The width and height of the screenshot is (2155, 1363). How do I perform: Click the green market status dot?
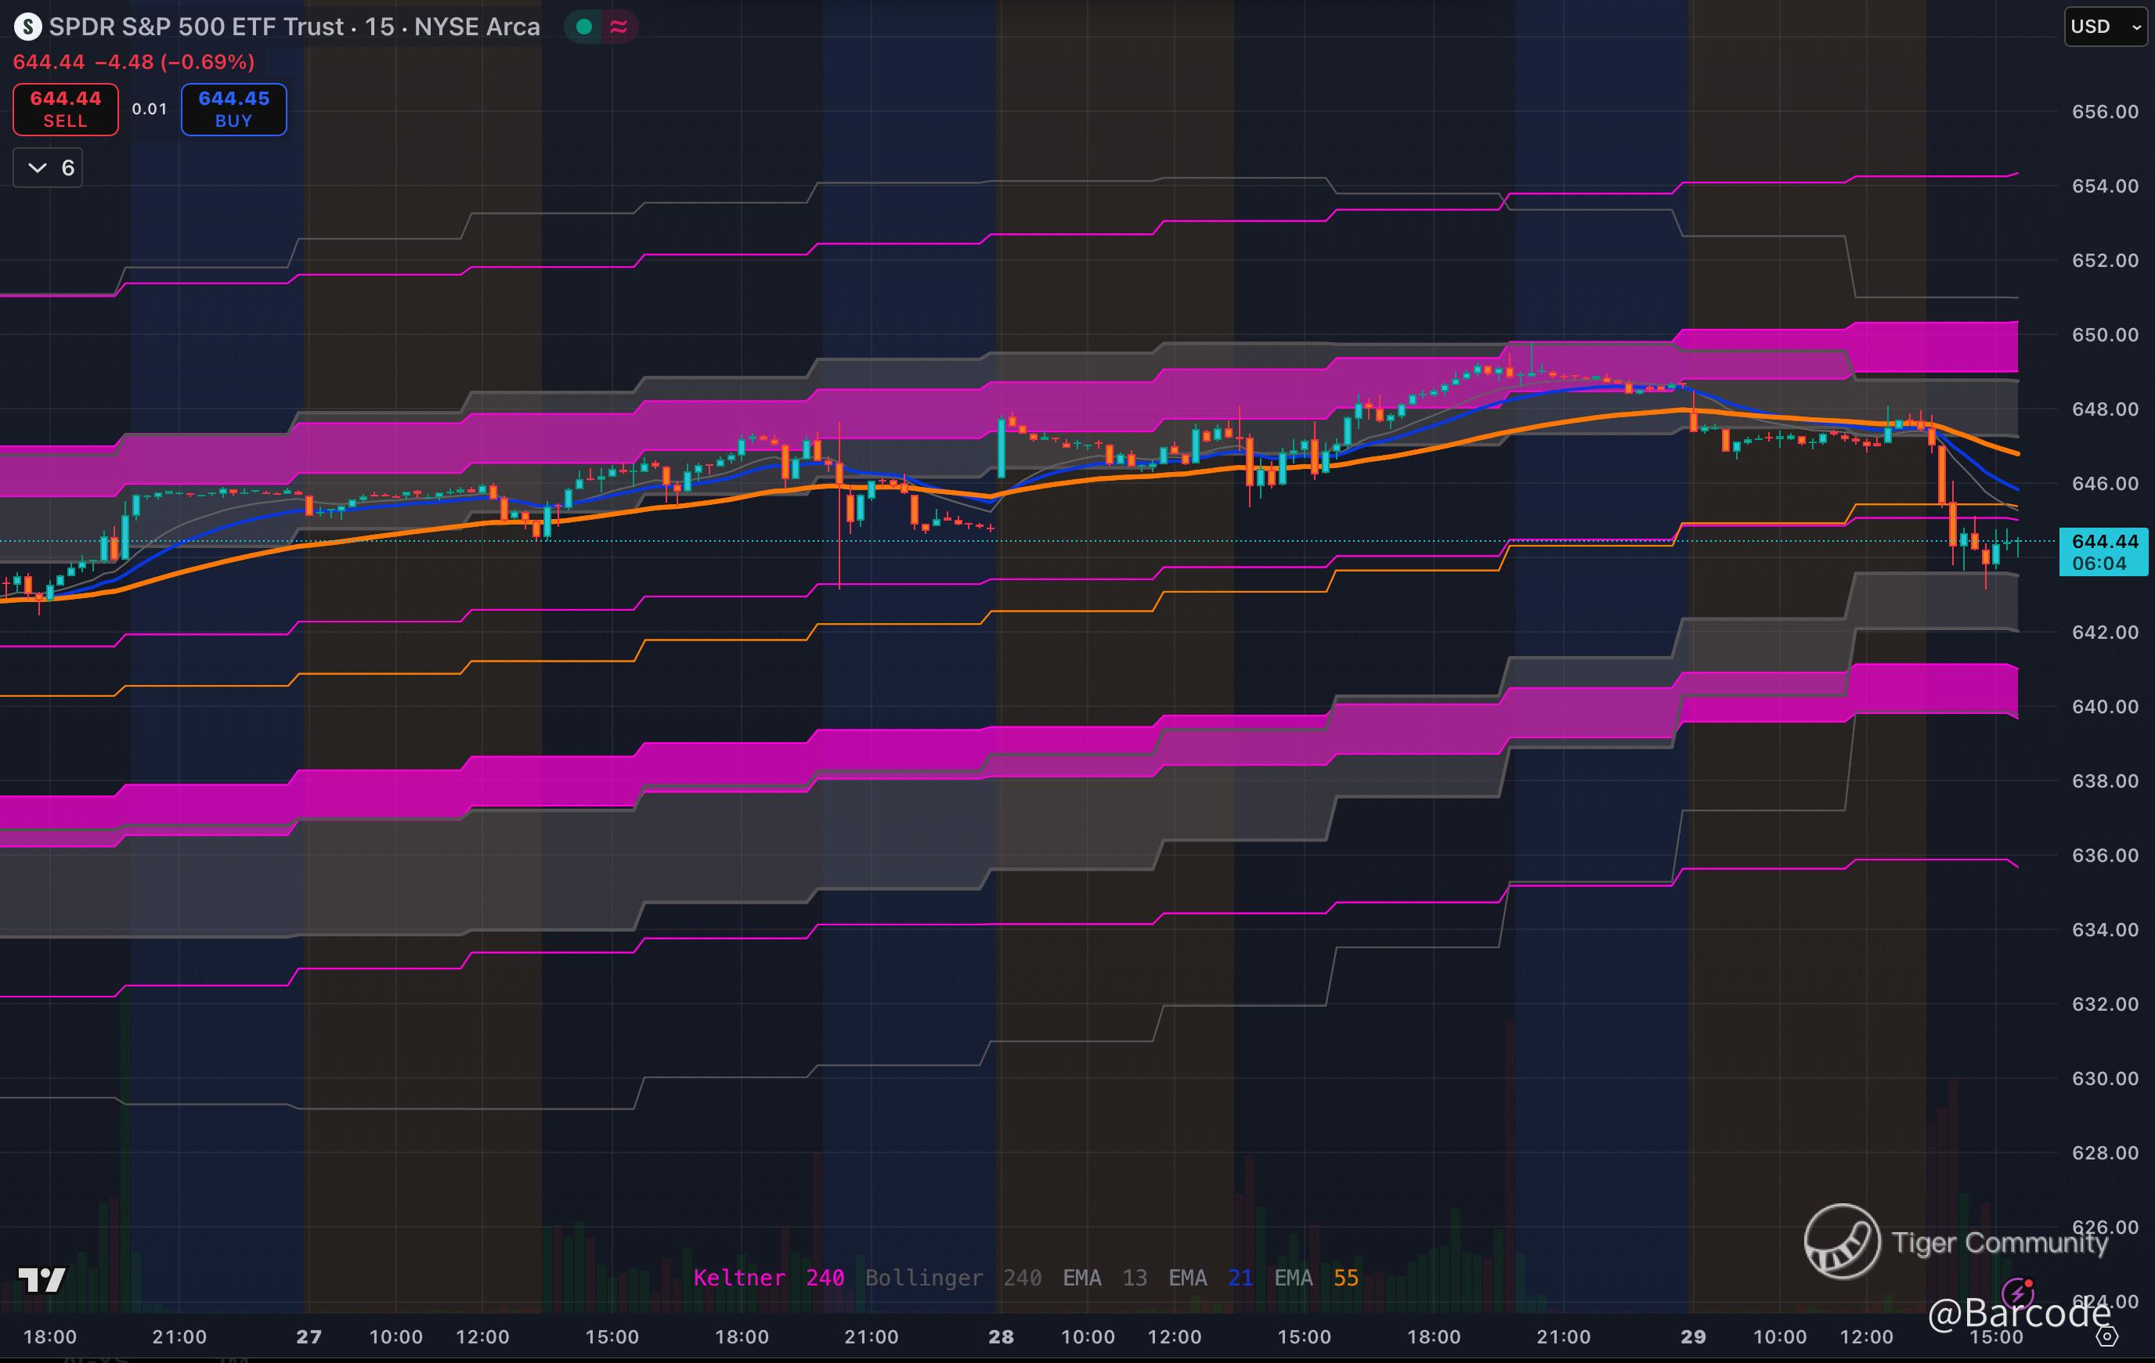coord(584,27)
